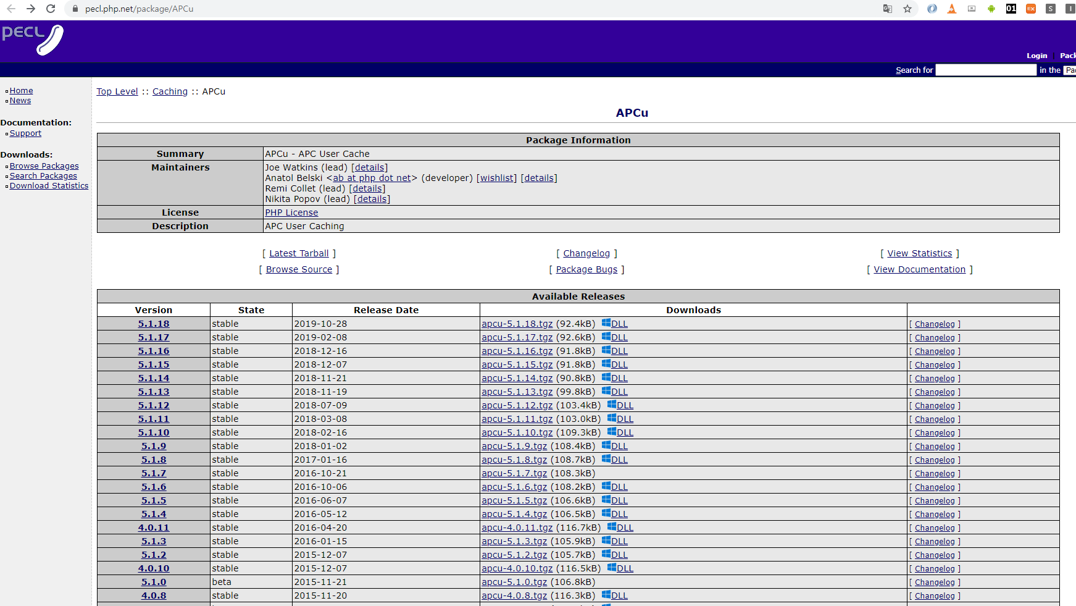Click the blue ring extension icon
This screenshot has height=606, width=1076.
(x=932, y=9)
